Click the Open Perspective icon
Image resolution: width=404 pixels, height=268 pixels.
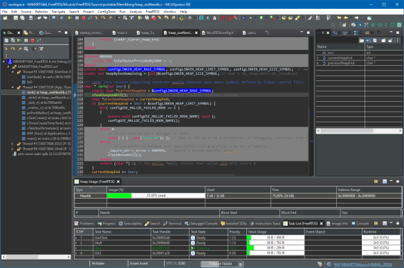click(345, 25)
